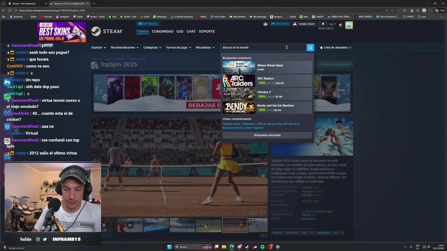Open Instagram bookmark

[x=63, y=16]
